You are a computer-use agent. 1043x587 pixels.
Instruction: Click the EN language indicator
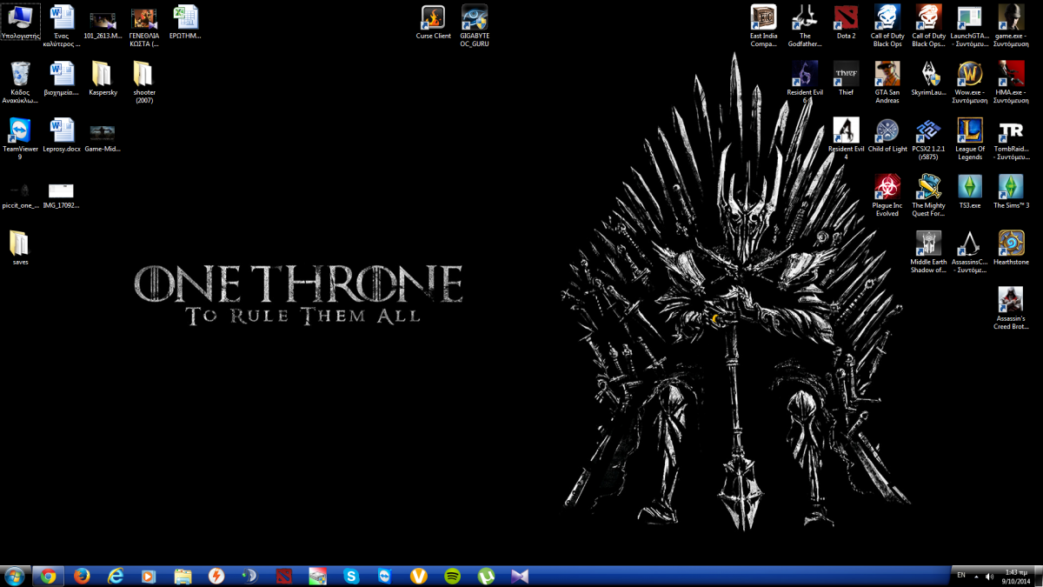click(961, 576)
